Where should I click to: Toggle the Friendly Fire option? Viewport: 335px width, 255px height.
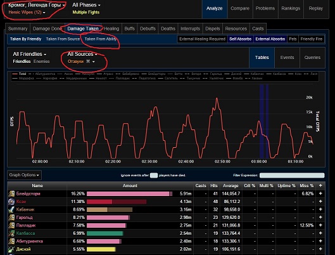[312, 39]
